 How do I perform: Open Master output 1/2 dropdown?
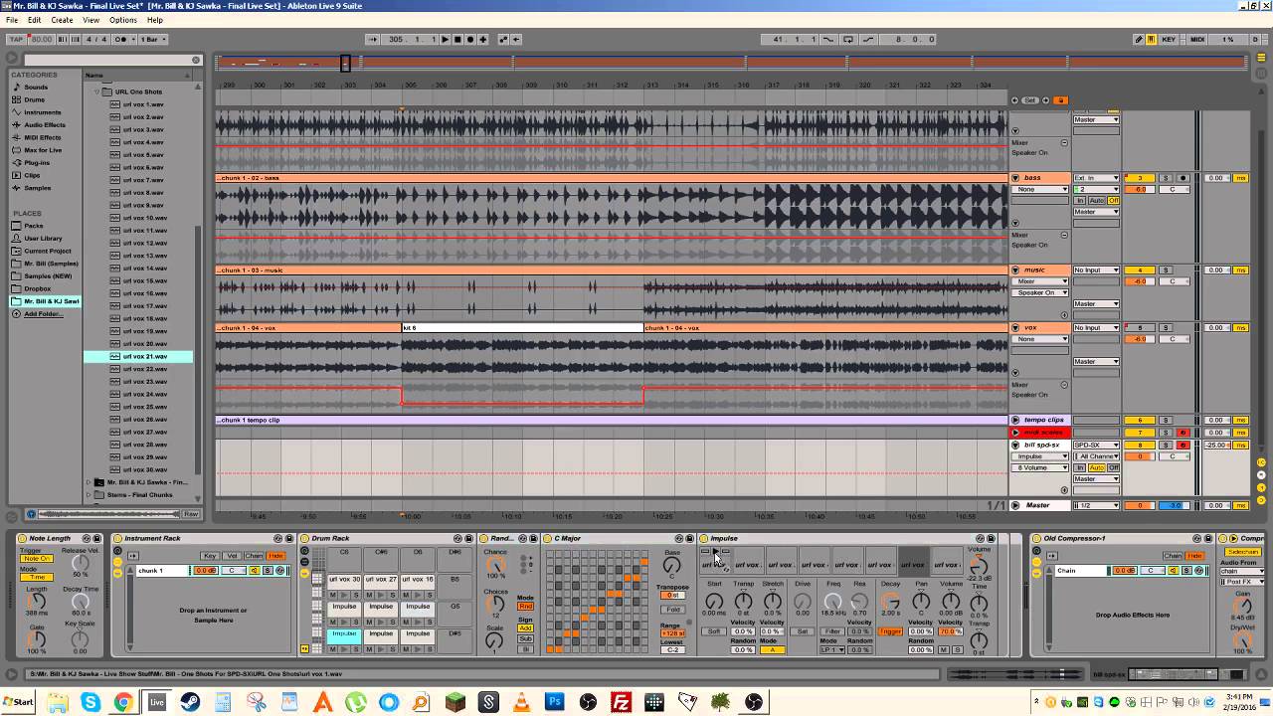pyautogui.click(x=1096, y=505)
